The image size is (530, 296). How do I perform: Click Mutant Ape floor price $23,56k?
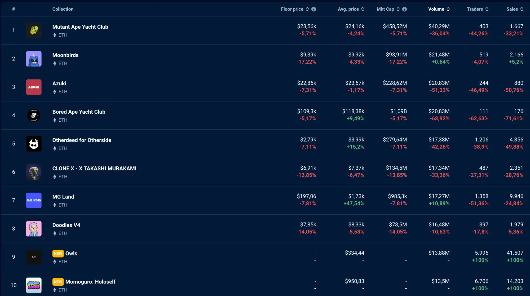pyautogui.click(x=307, y=26)
